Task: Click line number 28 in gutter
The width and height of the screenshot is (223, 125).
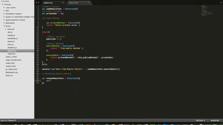Action: click(x=38, y=69)
